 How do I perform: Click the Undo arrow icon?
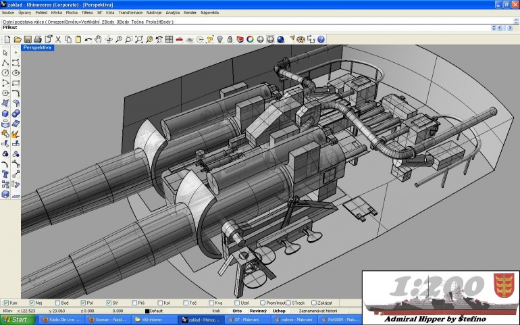click(88, 39)
